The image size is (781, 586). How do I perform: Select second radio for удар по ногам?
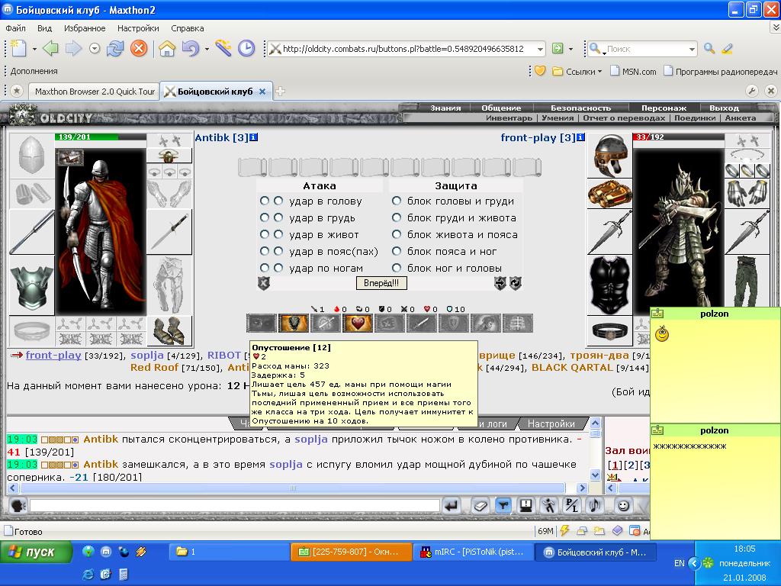(x=278, y=268)
